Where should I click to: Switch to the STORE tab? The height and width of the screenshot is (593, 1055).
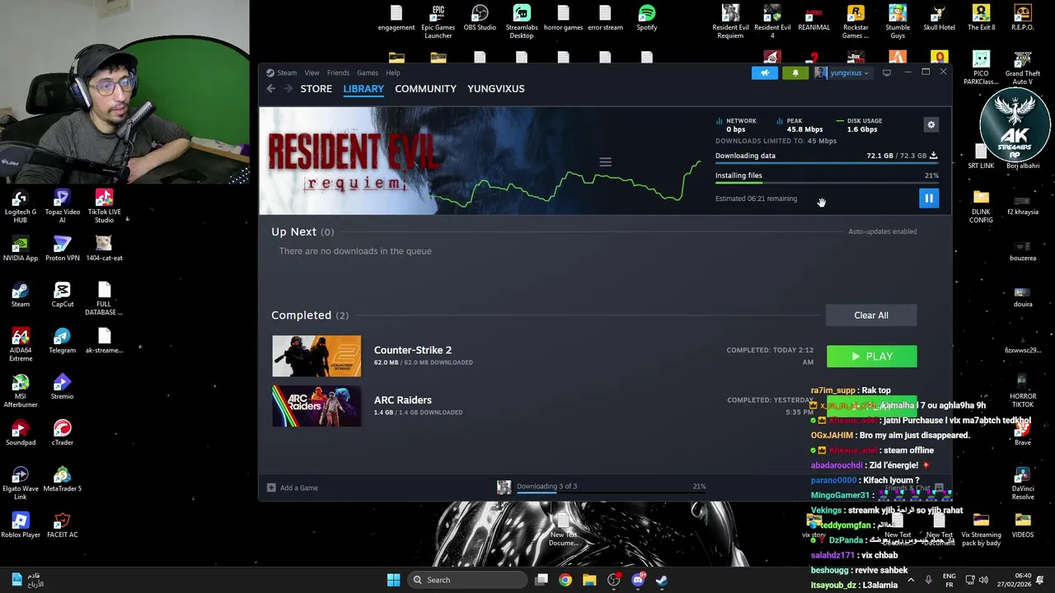coord(316,88)
